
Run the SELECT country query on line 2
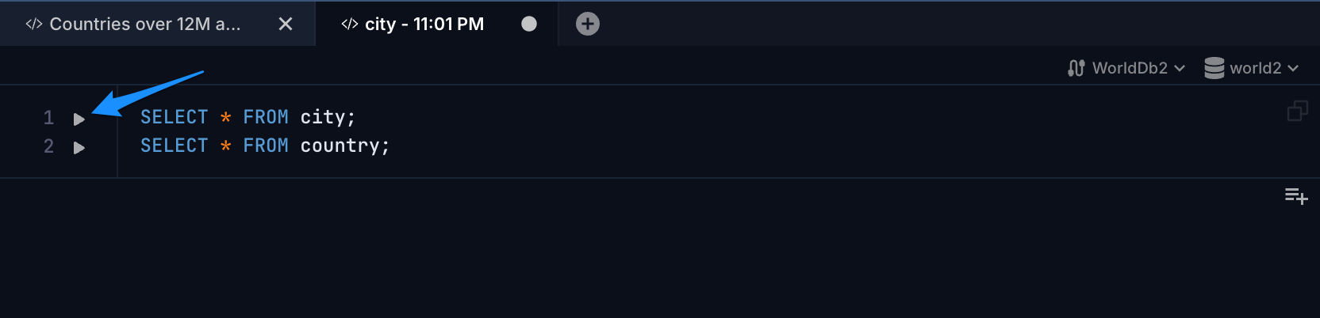[x=79, y=147]
